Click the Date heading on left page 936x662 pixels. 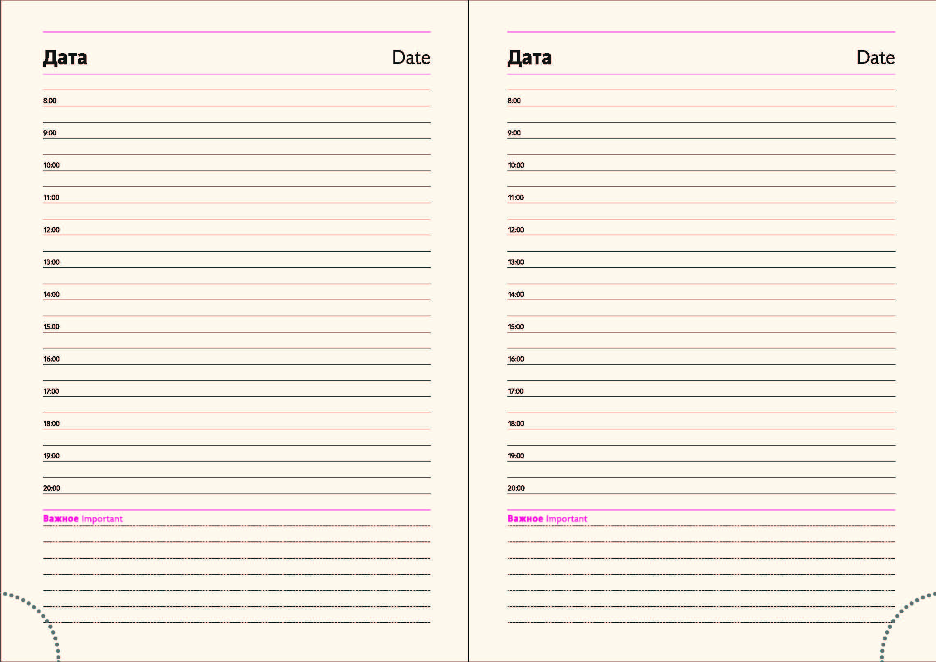tap(411, 58)
